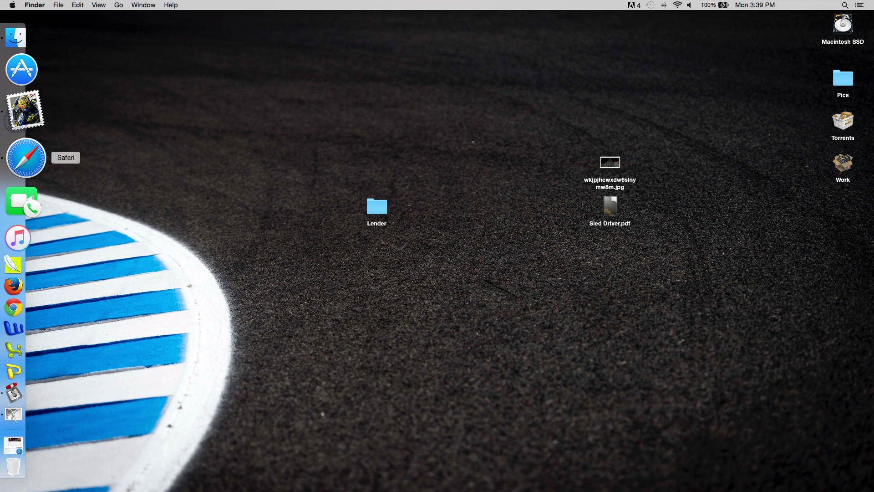Open Finder from the Dock
The width and height of the screenshot is (874, 492).
(15, 37)
